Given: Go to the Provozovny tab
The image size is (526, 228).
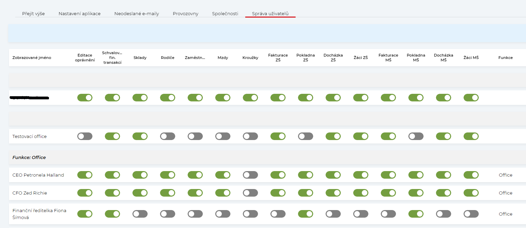Looking at the screenshot, I should tap(186, 14).
